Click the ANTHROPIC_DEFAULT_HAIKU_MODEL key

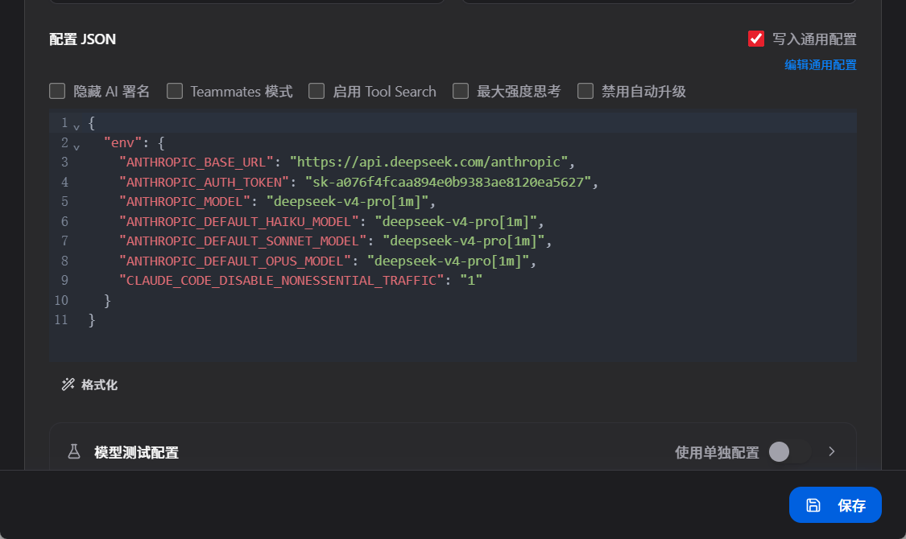(x=238, y=221)
